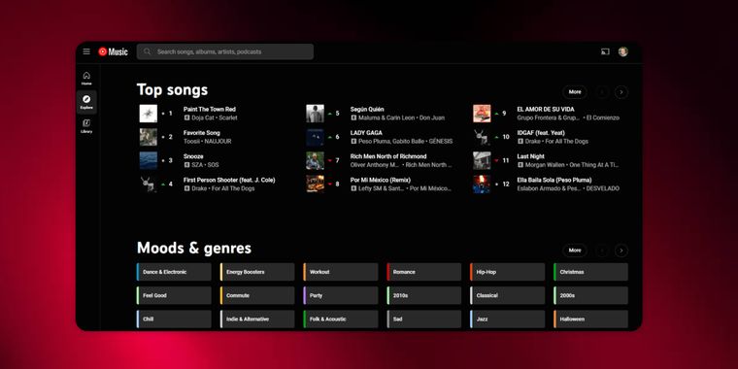738x369 pixels.
Task: Play Paint The Town Red album thumbnail
Action: 149,114
